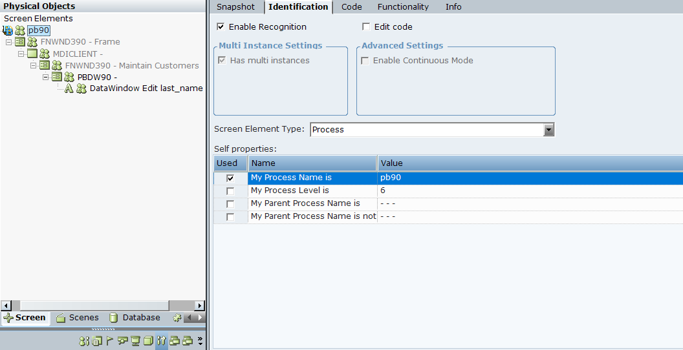683x350 pixels.
Task: Open the Screen Element Type dropdown
Action: coord(548,130)
